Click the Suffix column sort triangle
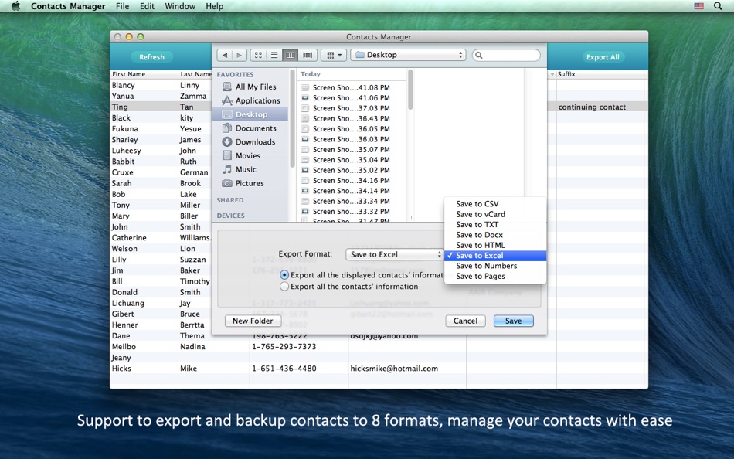 tap(552, 74)
